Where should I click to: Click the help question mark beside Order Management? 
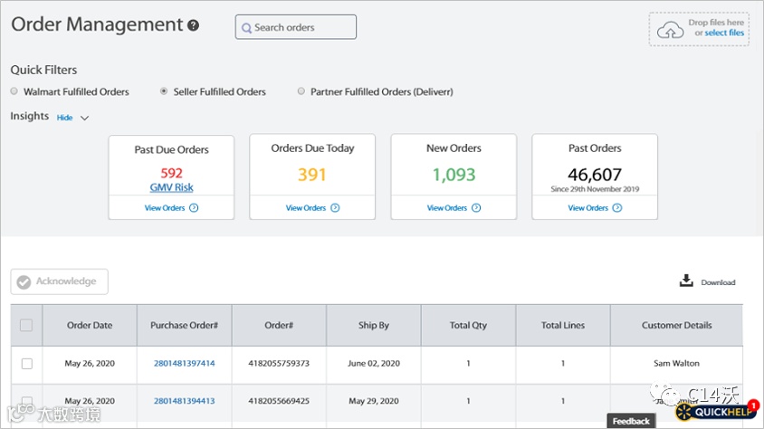[193, 26]
